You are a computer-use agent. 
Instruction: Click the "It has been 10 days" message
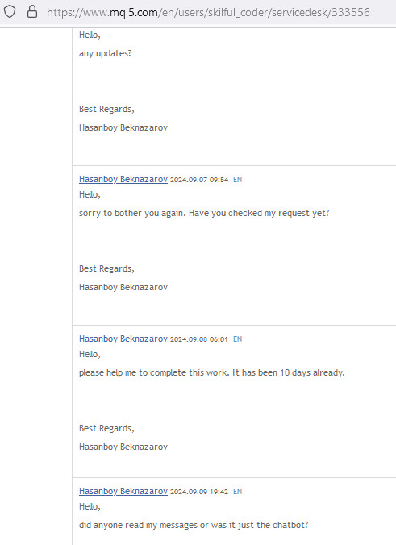(x=211, y=372)
